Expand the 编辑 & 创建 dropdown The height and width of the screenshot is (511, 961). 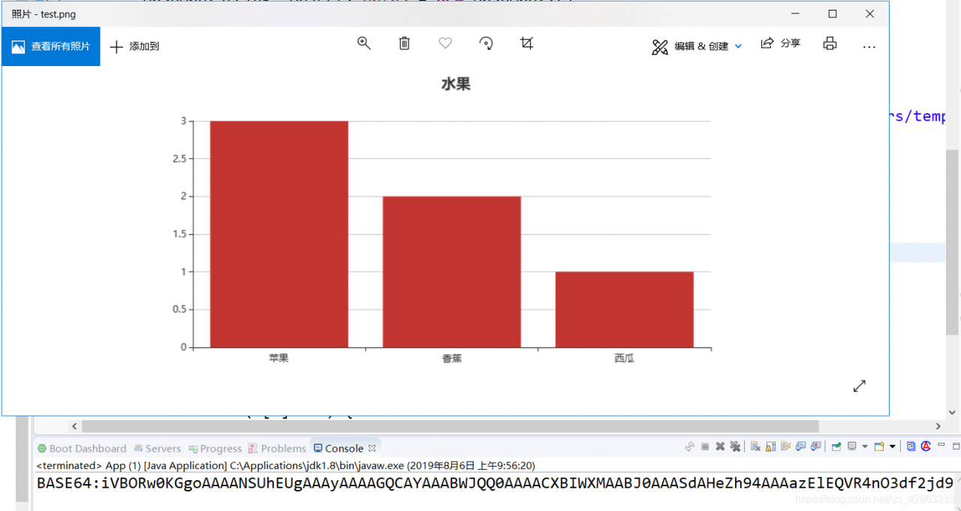(738, 47)
